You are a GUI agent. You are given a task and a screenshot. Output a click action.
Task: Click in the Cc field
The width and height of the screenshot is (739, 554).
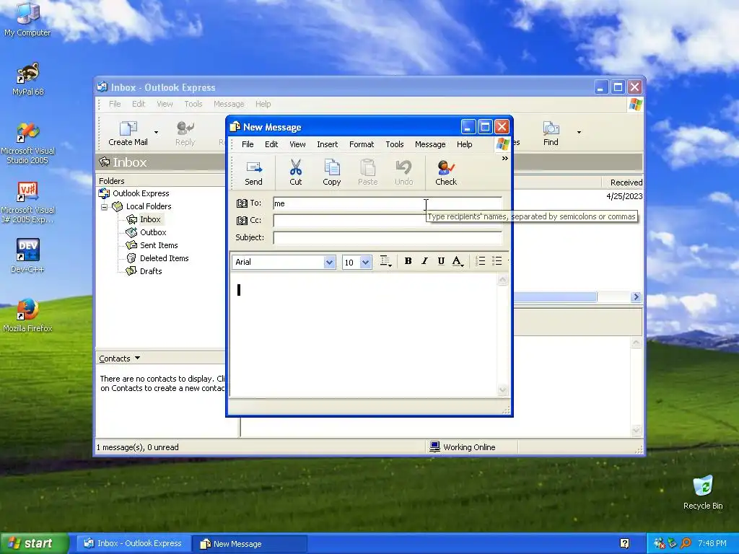[388, 221]
